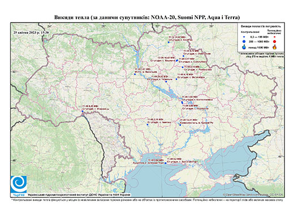294x208 pixels.
Task: Click the UkrGMI spiral logo
Action: coord(19,185)
